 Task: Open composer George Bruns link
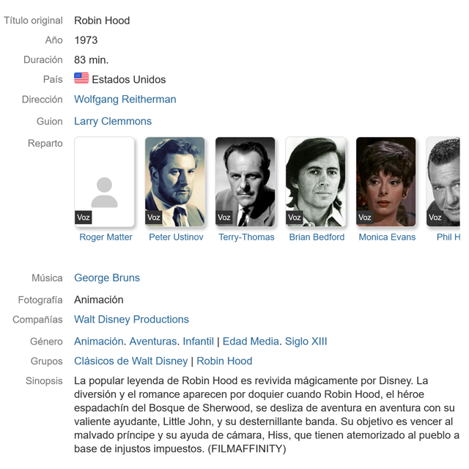(107, 278)
